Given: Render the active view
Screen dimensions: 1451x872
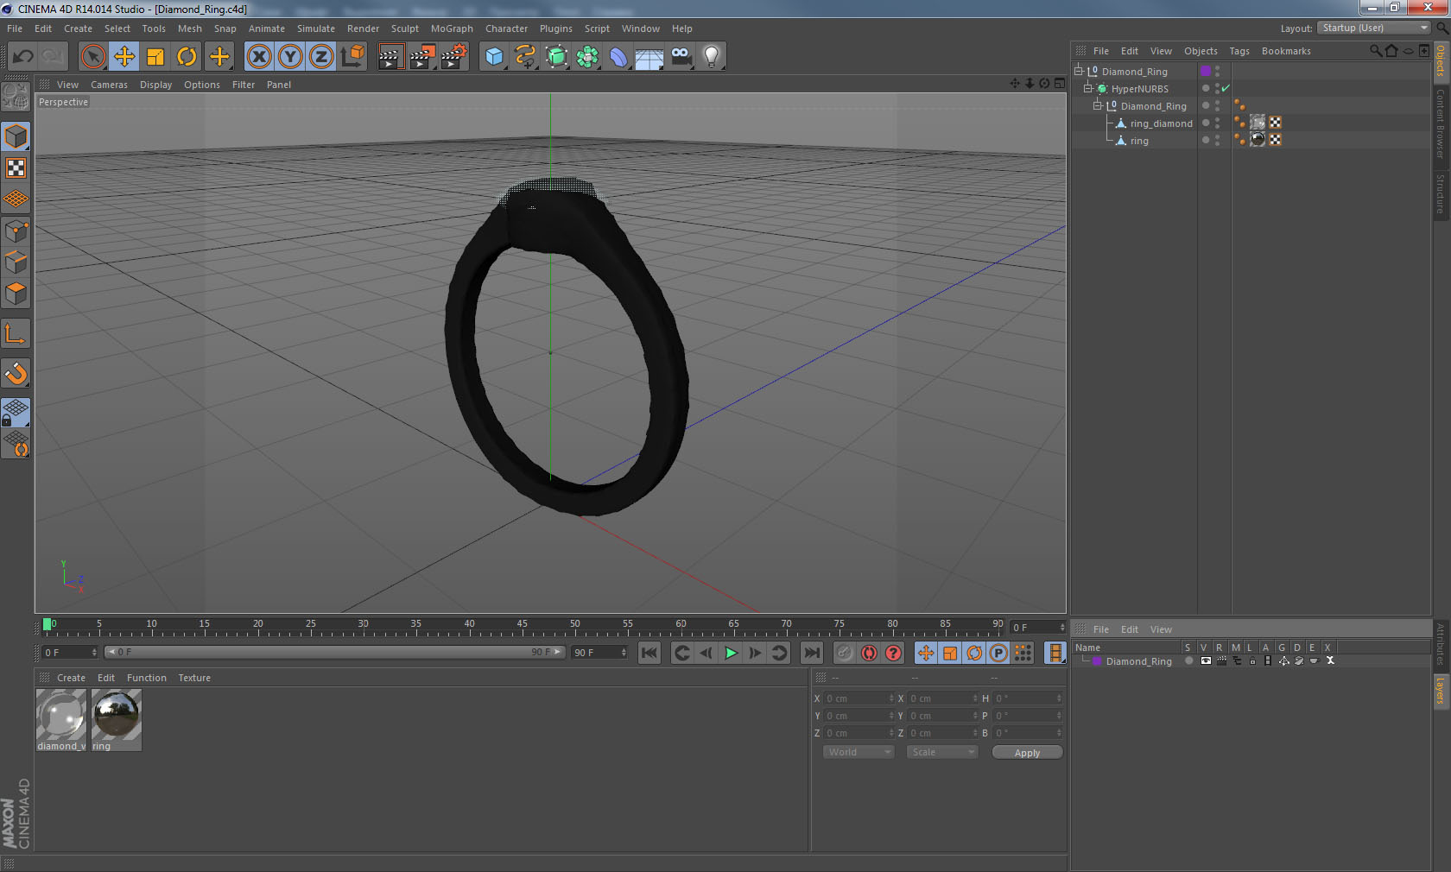Looking at the screenshot, I should [x=390, y=57].
